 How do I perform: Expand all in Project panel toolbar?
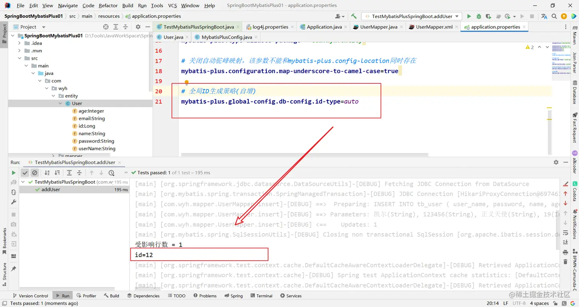116,27
